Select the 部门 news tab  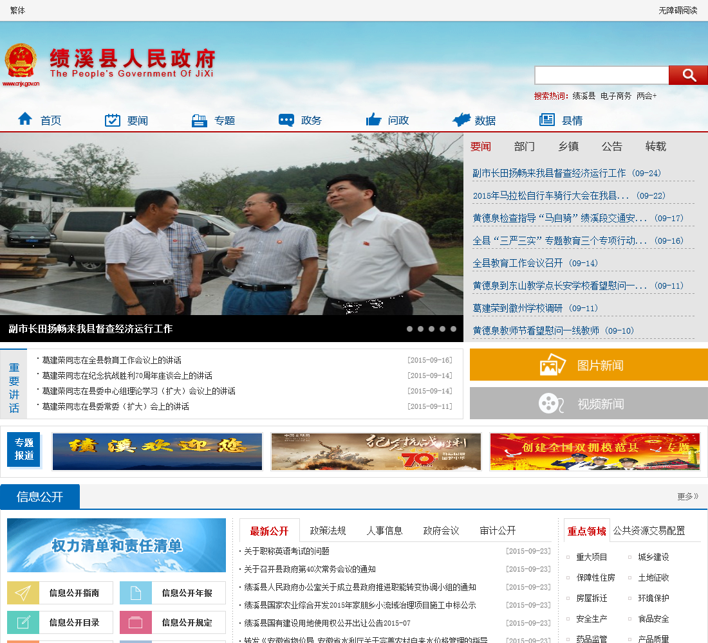point(524,146)
